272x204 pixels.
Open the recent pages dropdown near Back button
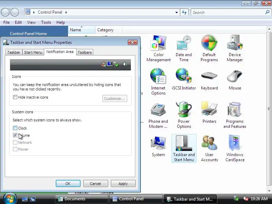22,12
